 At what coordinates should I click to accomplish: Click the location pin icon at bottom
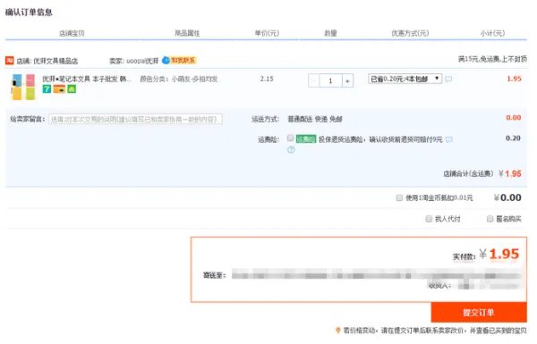click(338, 331)
